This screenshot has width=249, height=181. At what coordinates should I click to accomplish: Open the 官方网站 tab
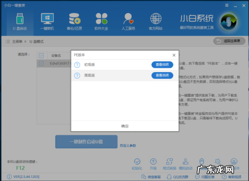(156, 22)
